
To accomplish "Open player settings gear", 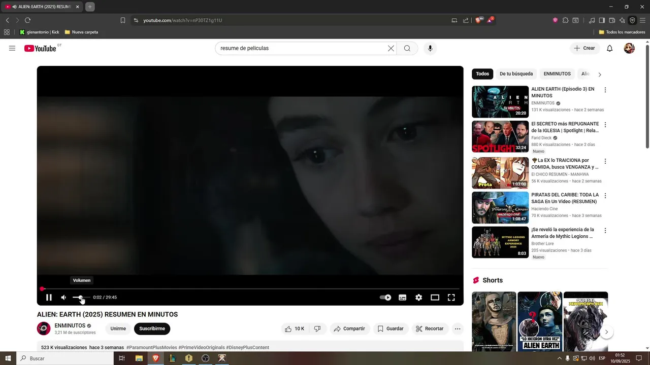I will pyautogui.click(x=418, y=298).
